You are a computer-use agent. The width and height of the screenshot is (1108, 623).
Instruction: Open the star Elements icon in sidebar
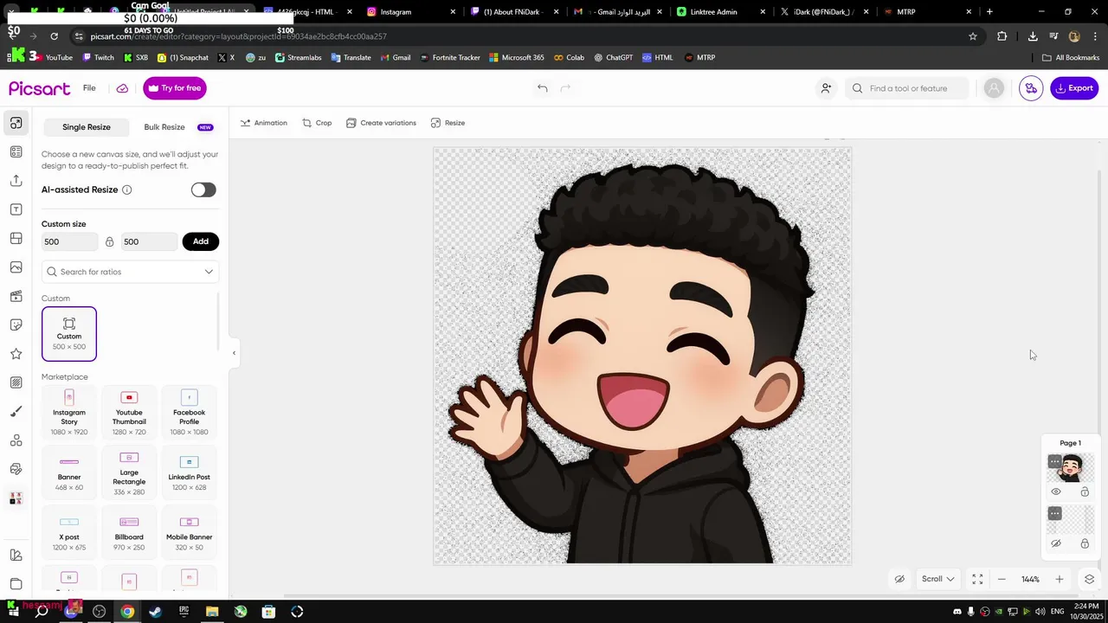coord(16,354)
